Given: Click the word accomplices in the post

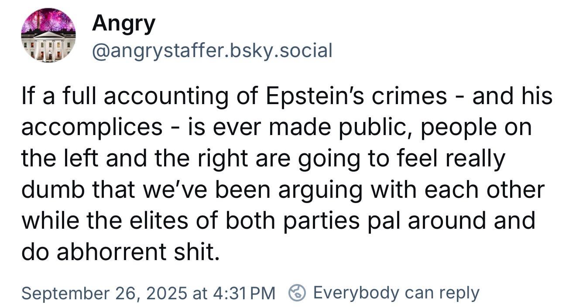Looking at the screenshot, I should (92, 128).
